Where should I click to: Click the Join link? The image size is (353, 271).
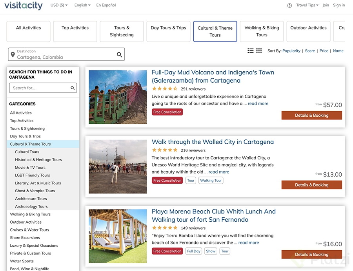pyautogui.click(x=326, y=5)
